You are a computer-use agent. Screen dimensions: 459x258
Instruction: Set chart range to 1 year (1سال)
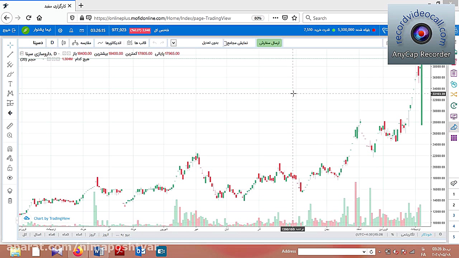coord(38,235)
